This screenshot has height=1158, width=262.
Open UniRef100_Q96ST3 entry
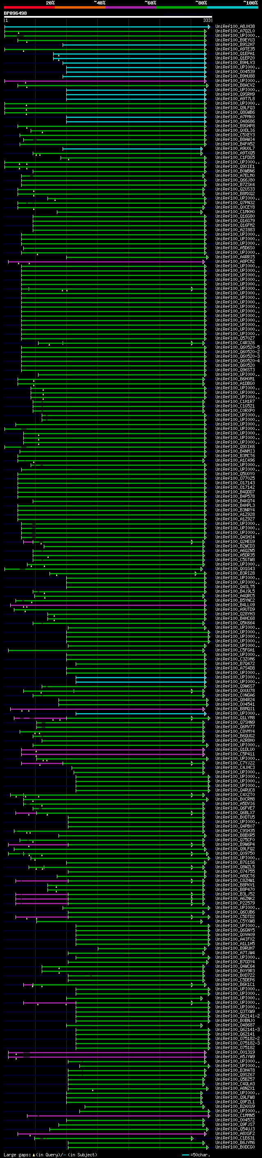pos(235,370)
